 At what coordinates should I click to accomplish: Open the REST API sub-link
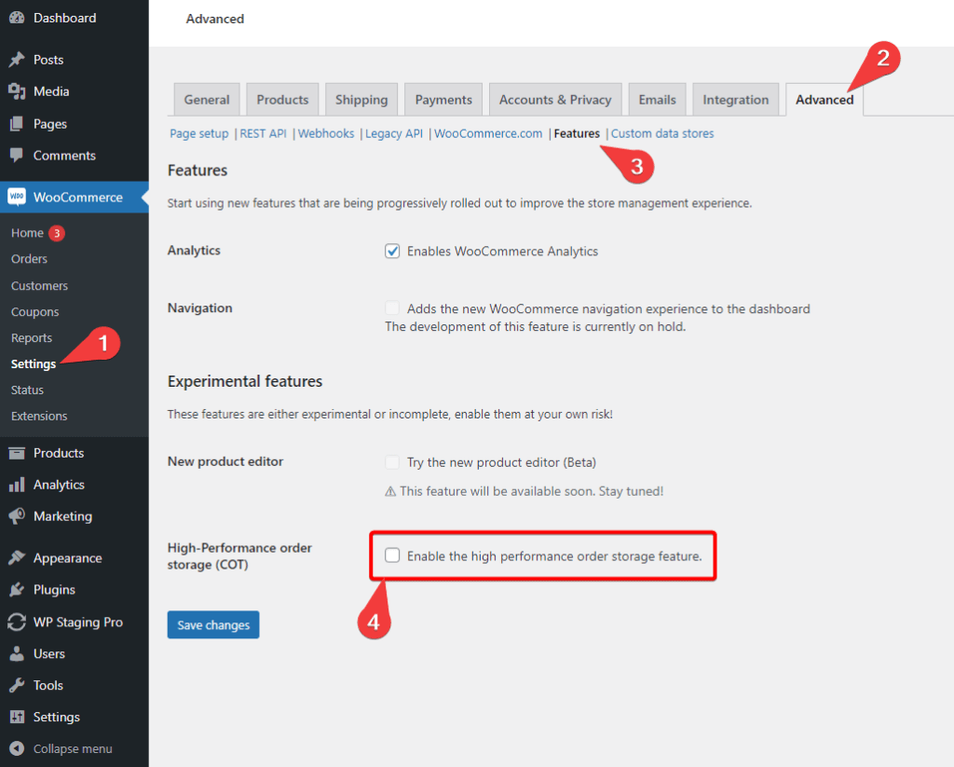(263, 133)
